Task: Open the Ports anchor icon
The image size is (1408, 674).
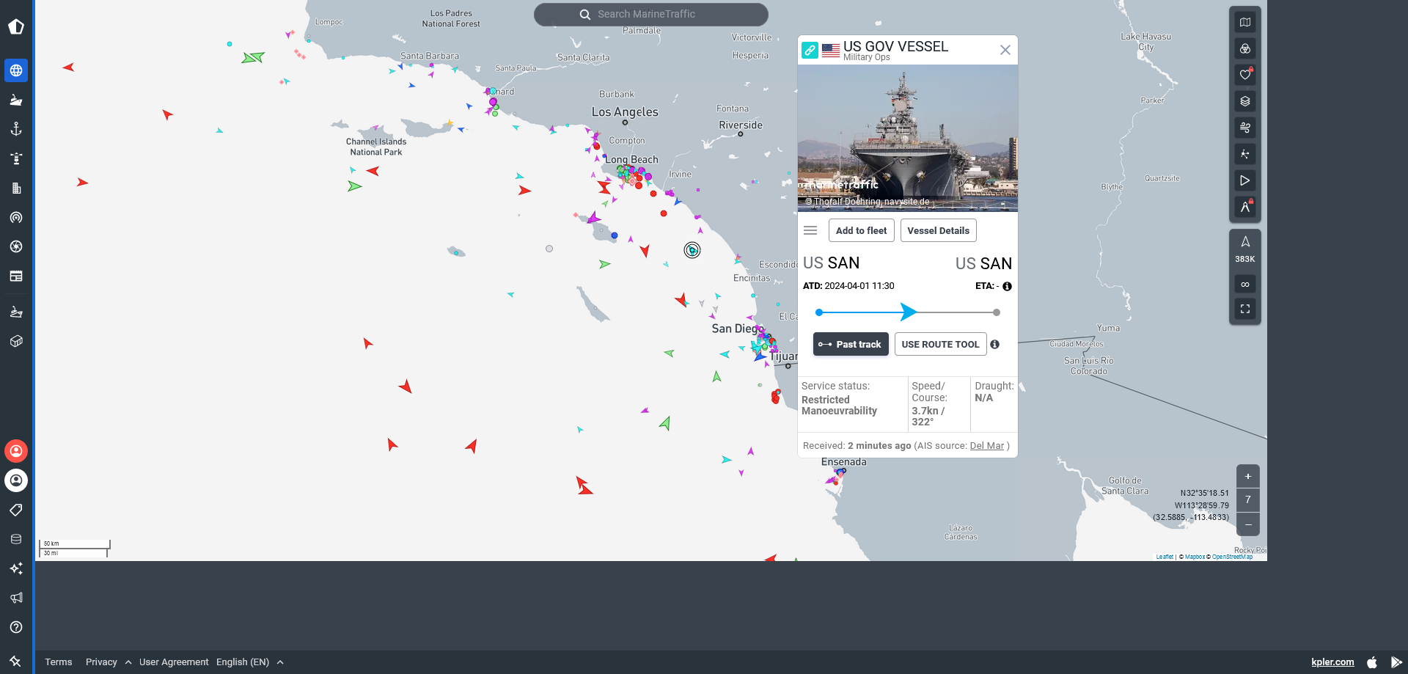Action: (x=16, y=129)
